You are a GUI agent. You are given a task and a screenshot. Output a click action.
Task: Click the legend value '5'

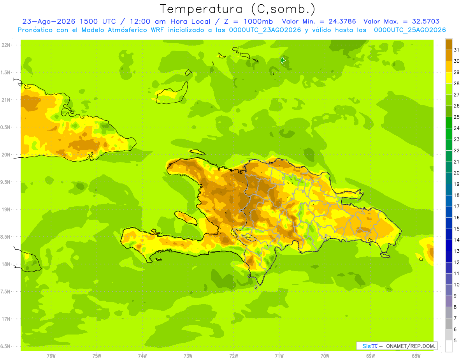click(x=455, y=341)
